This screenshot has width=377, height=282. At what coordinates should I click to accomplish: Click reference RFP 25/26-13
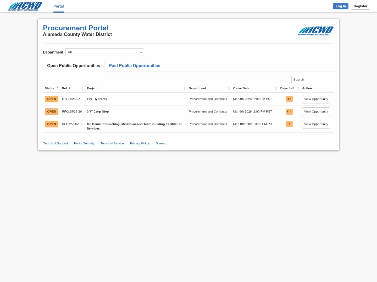pos(72,124)
